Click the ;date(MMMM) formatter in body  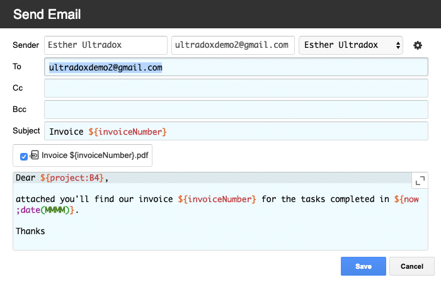point(45,210)
